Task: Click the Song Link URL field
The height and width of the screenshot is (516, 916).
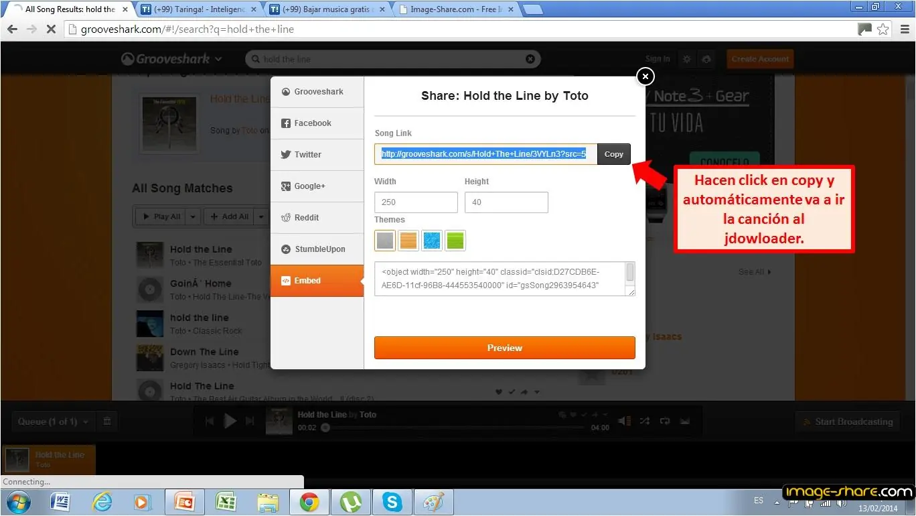Action: tap(486, 154)
